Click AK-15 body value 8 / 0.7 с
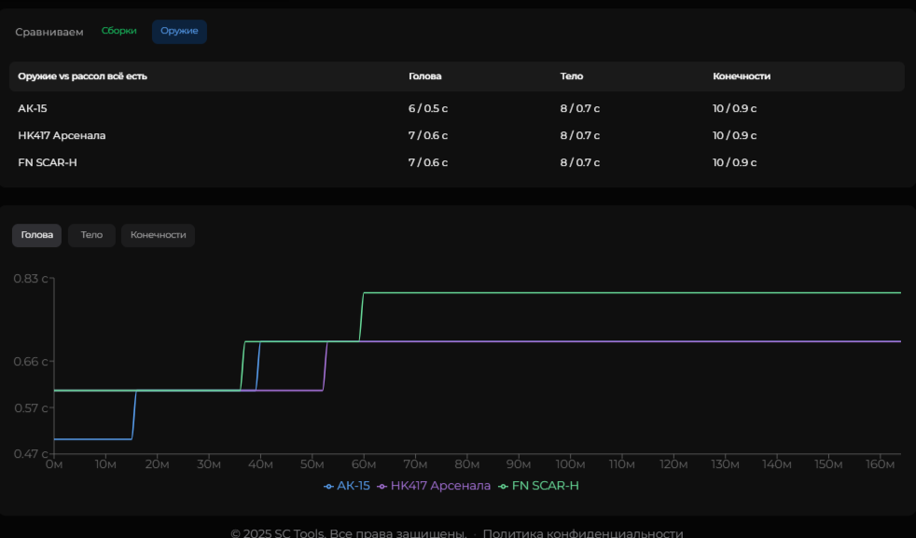916x538 pixels. tap(580, 109)
